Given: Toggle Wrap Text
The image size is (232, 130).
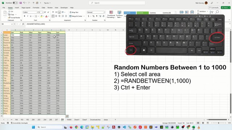Looking at the screenshot, I should point(74,12).
